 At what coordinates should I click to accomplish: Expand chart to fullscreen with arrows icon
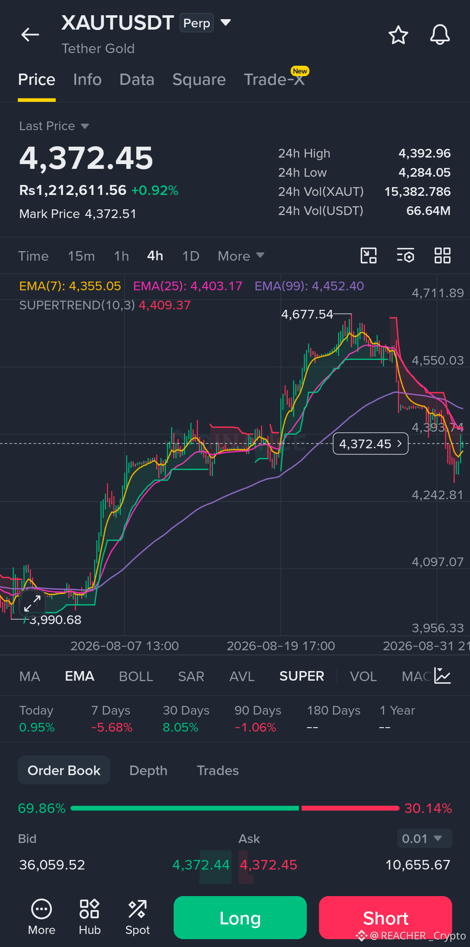pyautogui.click(x=32, y=603)
